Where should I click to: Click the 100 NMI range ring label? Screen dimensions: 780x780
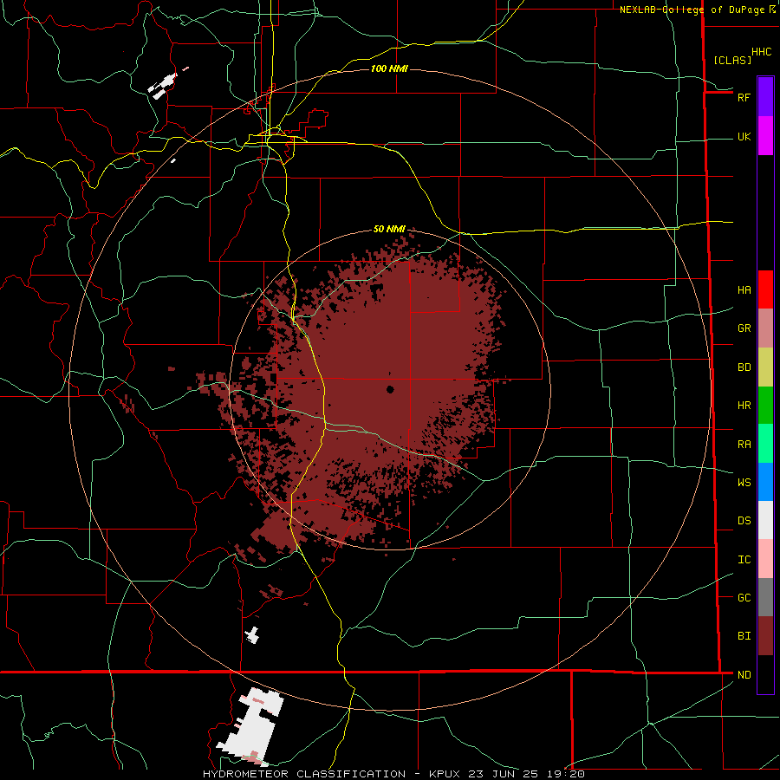click(389, 68)
